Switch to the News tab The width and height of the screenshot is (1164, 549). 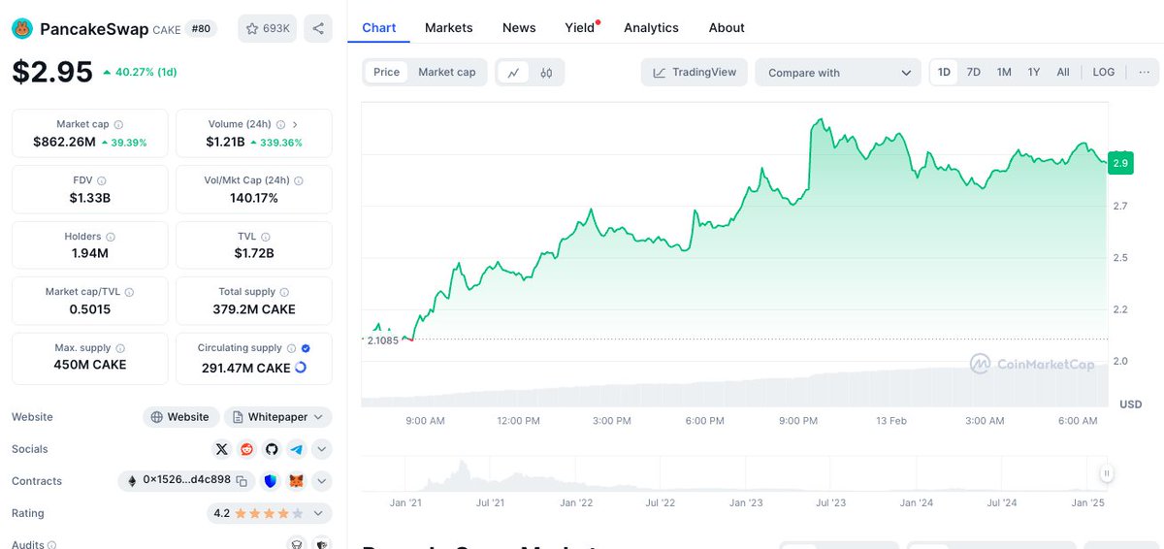[519, 27]
